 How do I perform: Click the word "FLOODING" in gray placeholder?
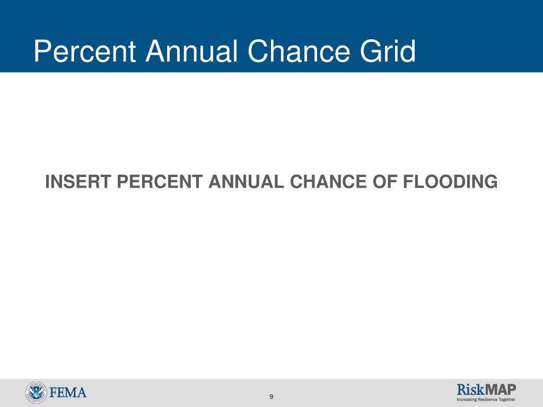[x=450, y=182]
